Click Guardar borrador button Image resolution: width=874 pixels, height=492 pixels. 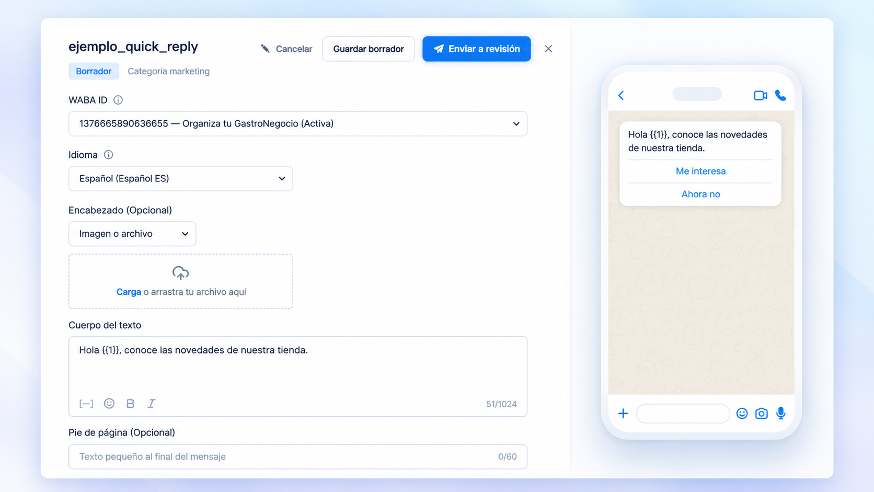[x=369, y=49]
